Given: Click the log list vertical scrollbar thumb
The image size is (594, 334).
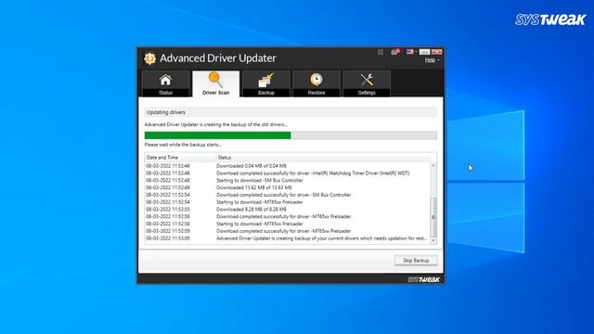Looking at the screenshot, I should click(x=433, y=217).
